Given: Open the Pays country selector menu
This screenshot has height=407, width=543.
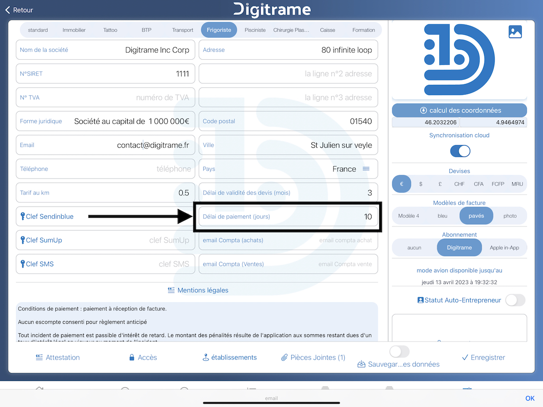Looking at the screenshot, I should pyautogui.click(x=366, y=169).
